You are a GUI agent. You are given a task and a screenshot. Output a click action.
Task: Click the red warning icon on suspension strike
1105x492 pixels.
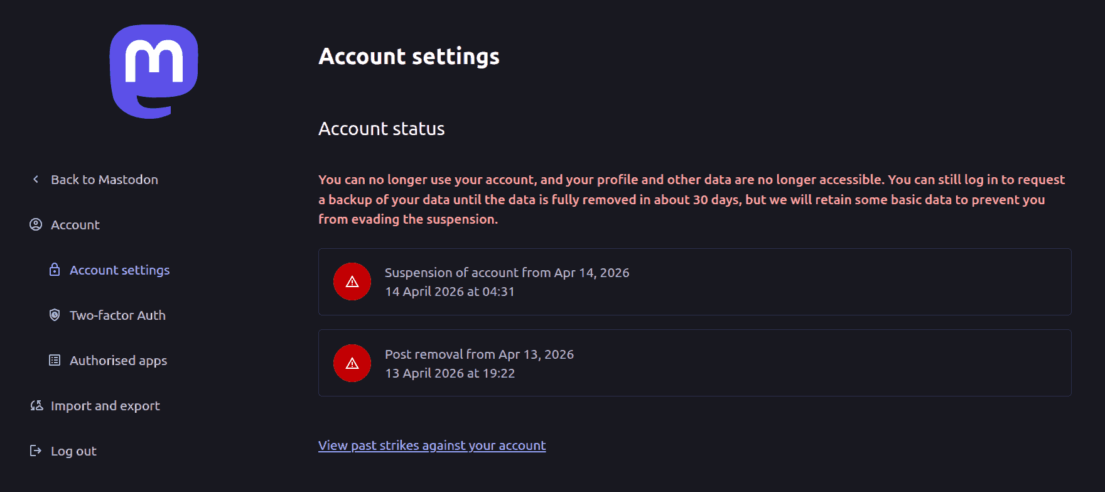(352, 282)
